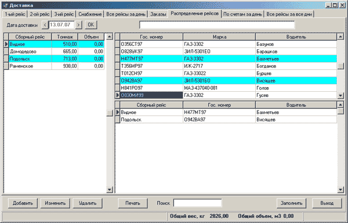
Task: Click the Удалить button
Action: [88, 203]
